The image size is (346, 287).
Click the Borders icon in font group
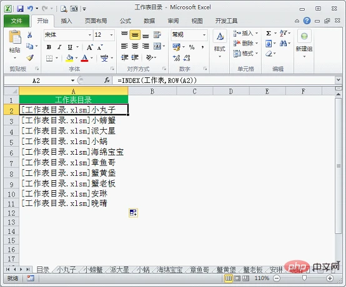[x=49, y=58]
